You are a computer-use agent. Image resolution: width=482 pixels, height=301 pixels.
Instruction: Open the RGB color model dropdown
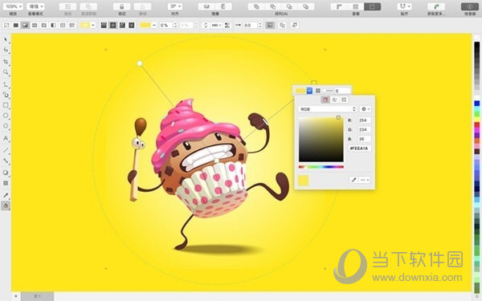click(328, 109)
